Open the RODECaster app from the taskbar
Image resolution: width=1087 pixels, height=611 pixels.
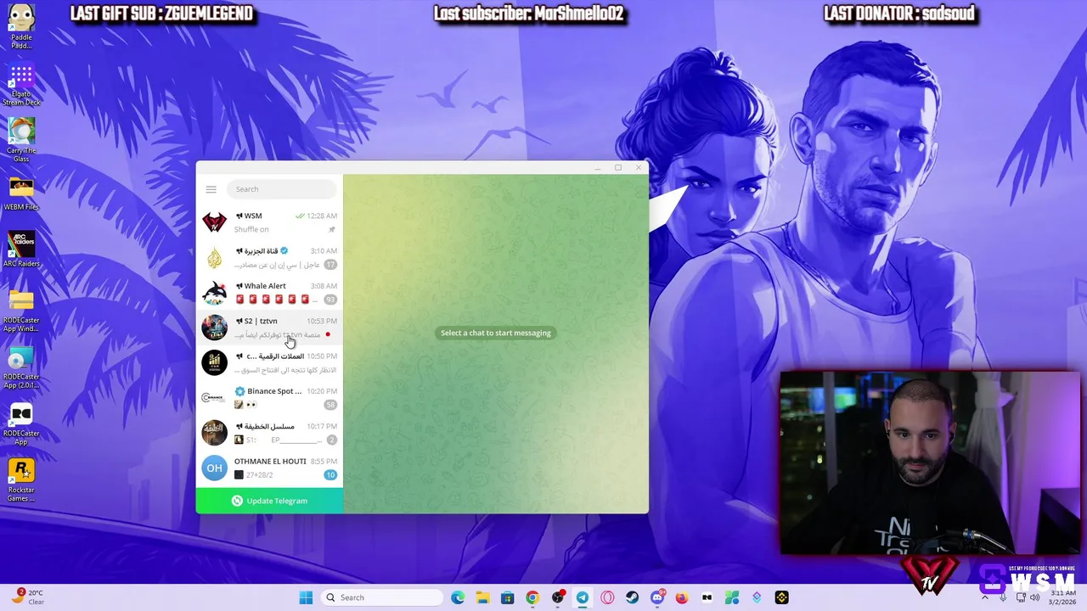(x=707, y=597)
